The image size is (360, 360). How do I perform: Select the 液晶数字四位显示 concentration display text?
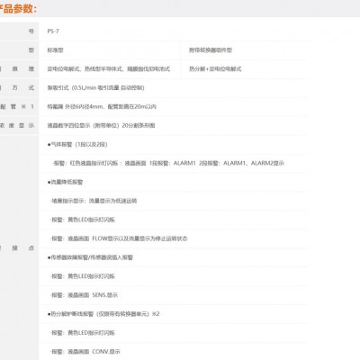pyautogui.click(x=101, y=126)
